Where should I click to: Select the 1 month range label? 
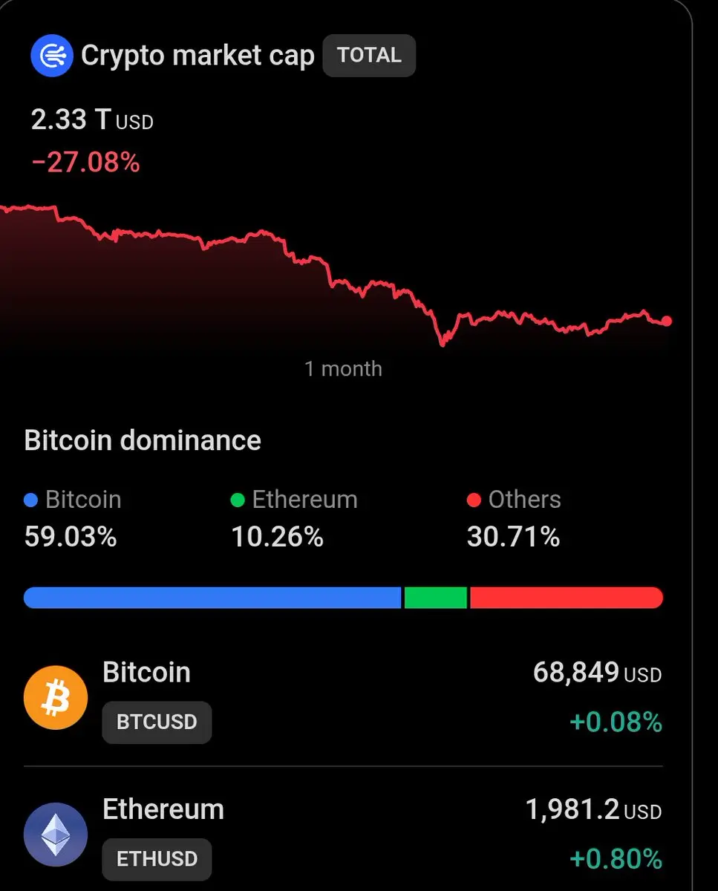pos(344,369)
